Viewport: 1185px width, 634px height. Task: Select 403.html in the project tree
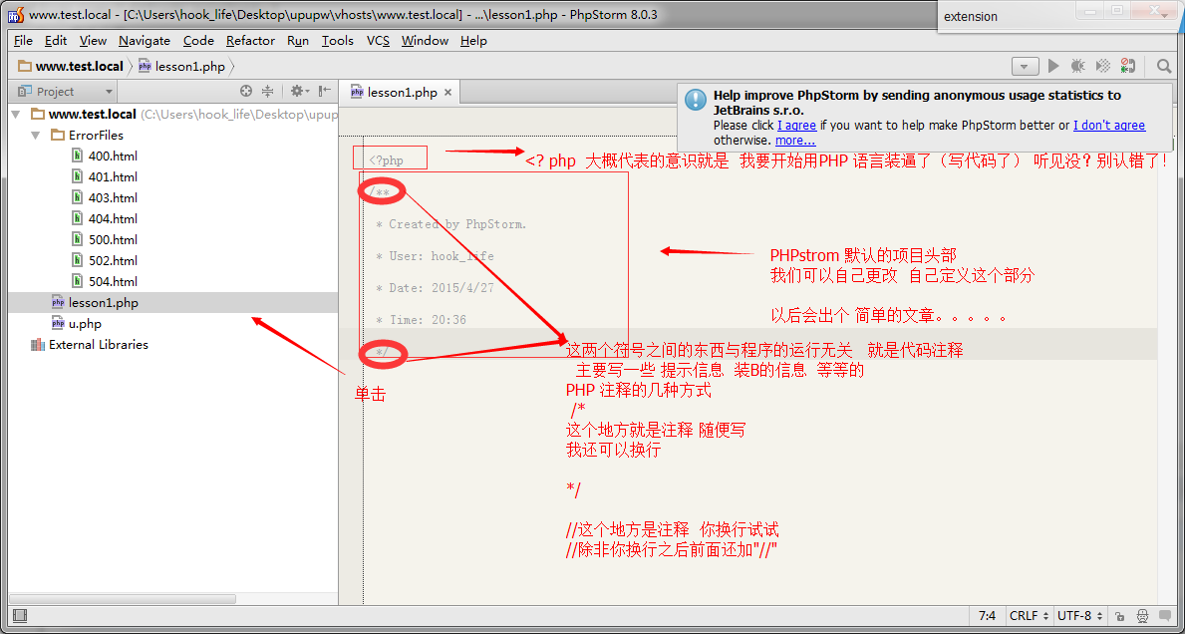[x=113, y=198]
